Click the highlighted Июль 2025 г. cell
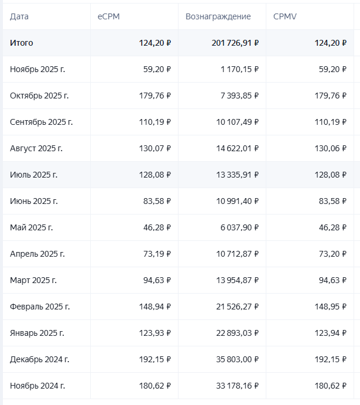The width and height of the screenshot is (360, 405). point(34,175)
